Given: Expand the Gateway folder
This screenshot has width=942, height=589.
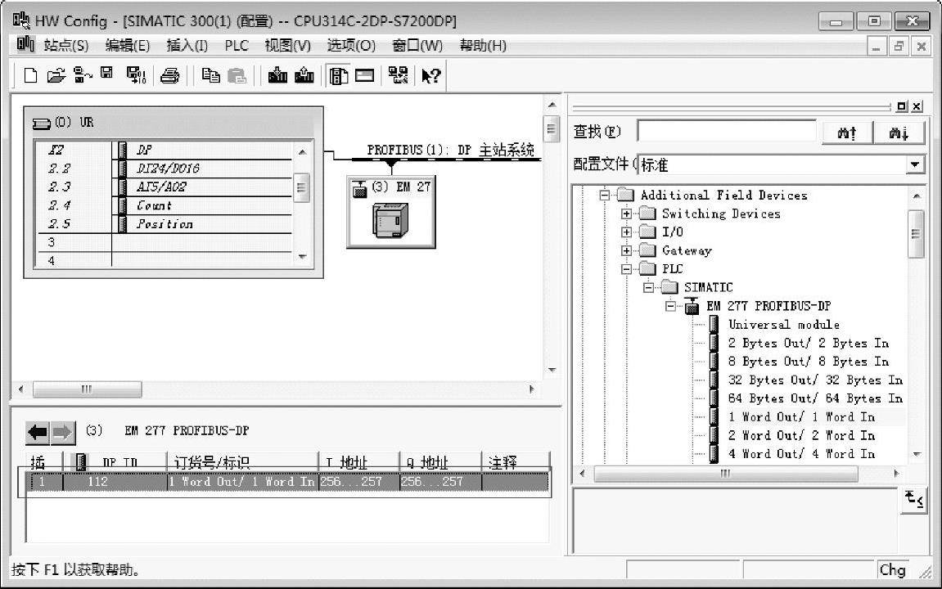Looking at the screenshot, I should pyautogui.click(x=626, y=251).
